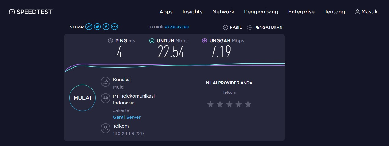
Task: Open the Apps menu
Action: tap(166, 12)
